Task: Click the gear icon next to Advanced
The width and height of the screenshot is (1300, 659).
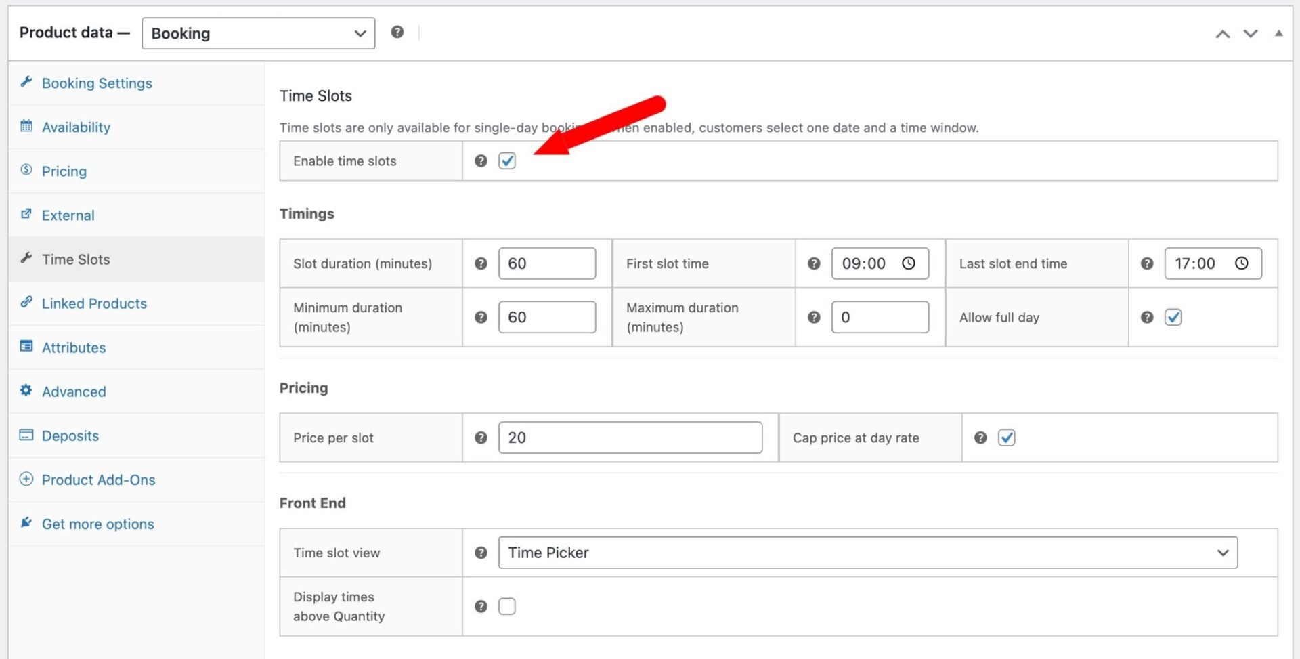Action: [x=26, y=391]
